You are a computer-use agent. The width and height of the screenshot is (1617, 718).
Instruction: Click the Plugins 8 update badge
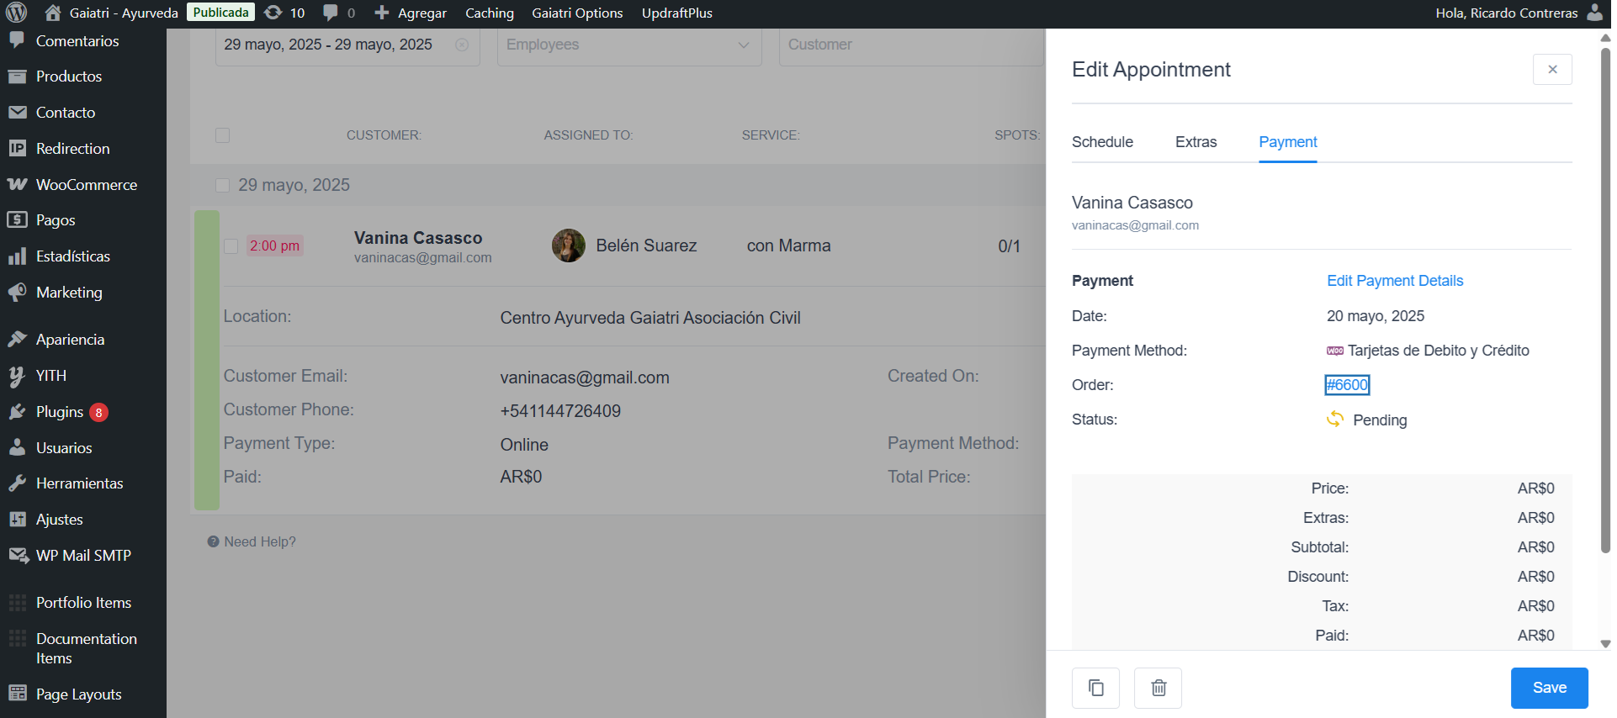(99, 412)
